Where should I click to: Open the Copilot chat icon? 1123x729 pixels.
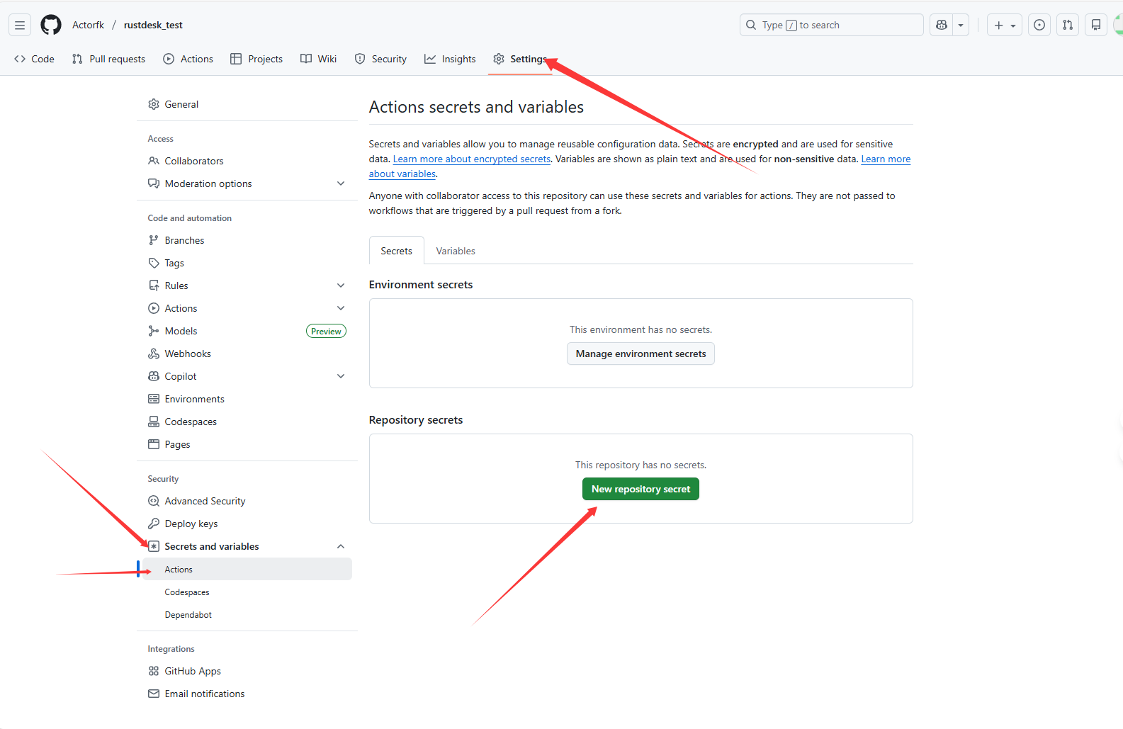pyautogui.click(x=942, y=25)
